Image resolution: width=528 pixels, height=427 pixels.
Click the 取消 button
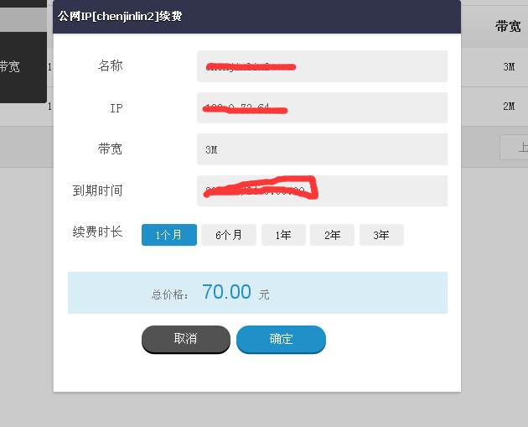(x=185, y=339)
